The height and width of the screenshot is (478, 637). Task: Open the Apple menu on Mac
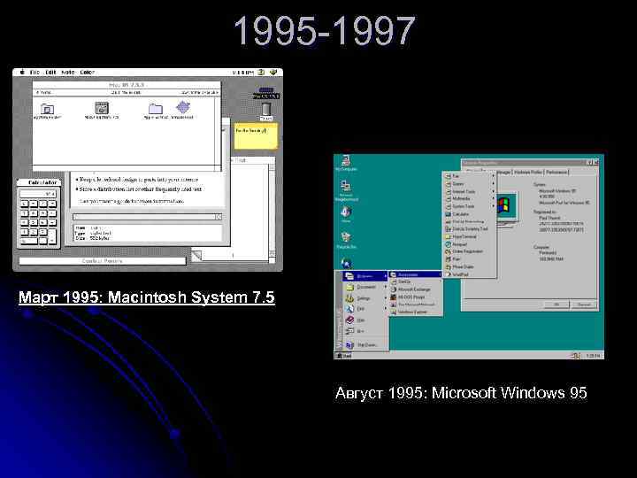point(22,73)
